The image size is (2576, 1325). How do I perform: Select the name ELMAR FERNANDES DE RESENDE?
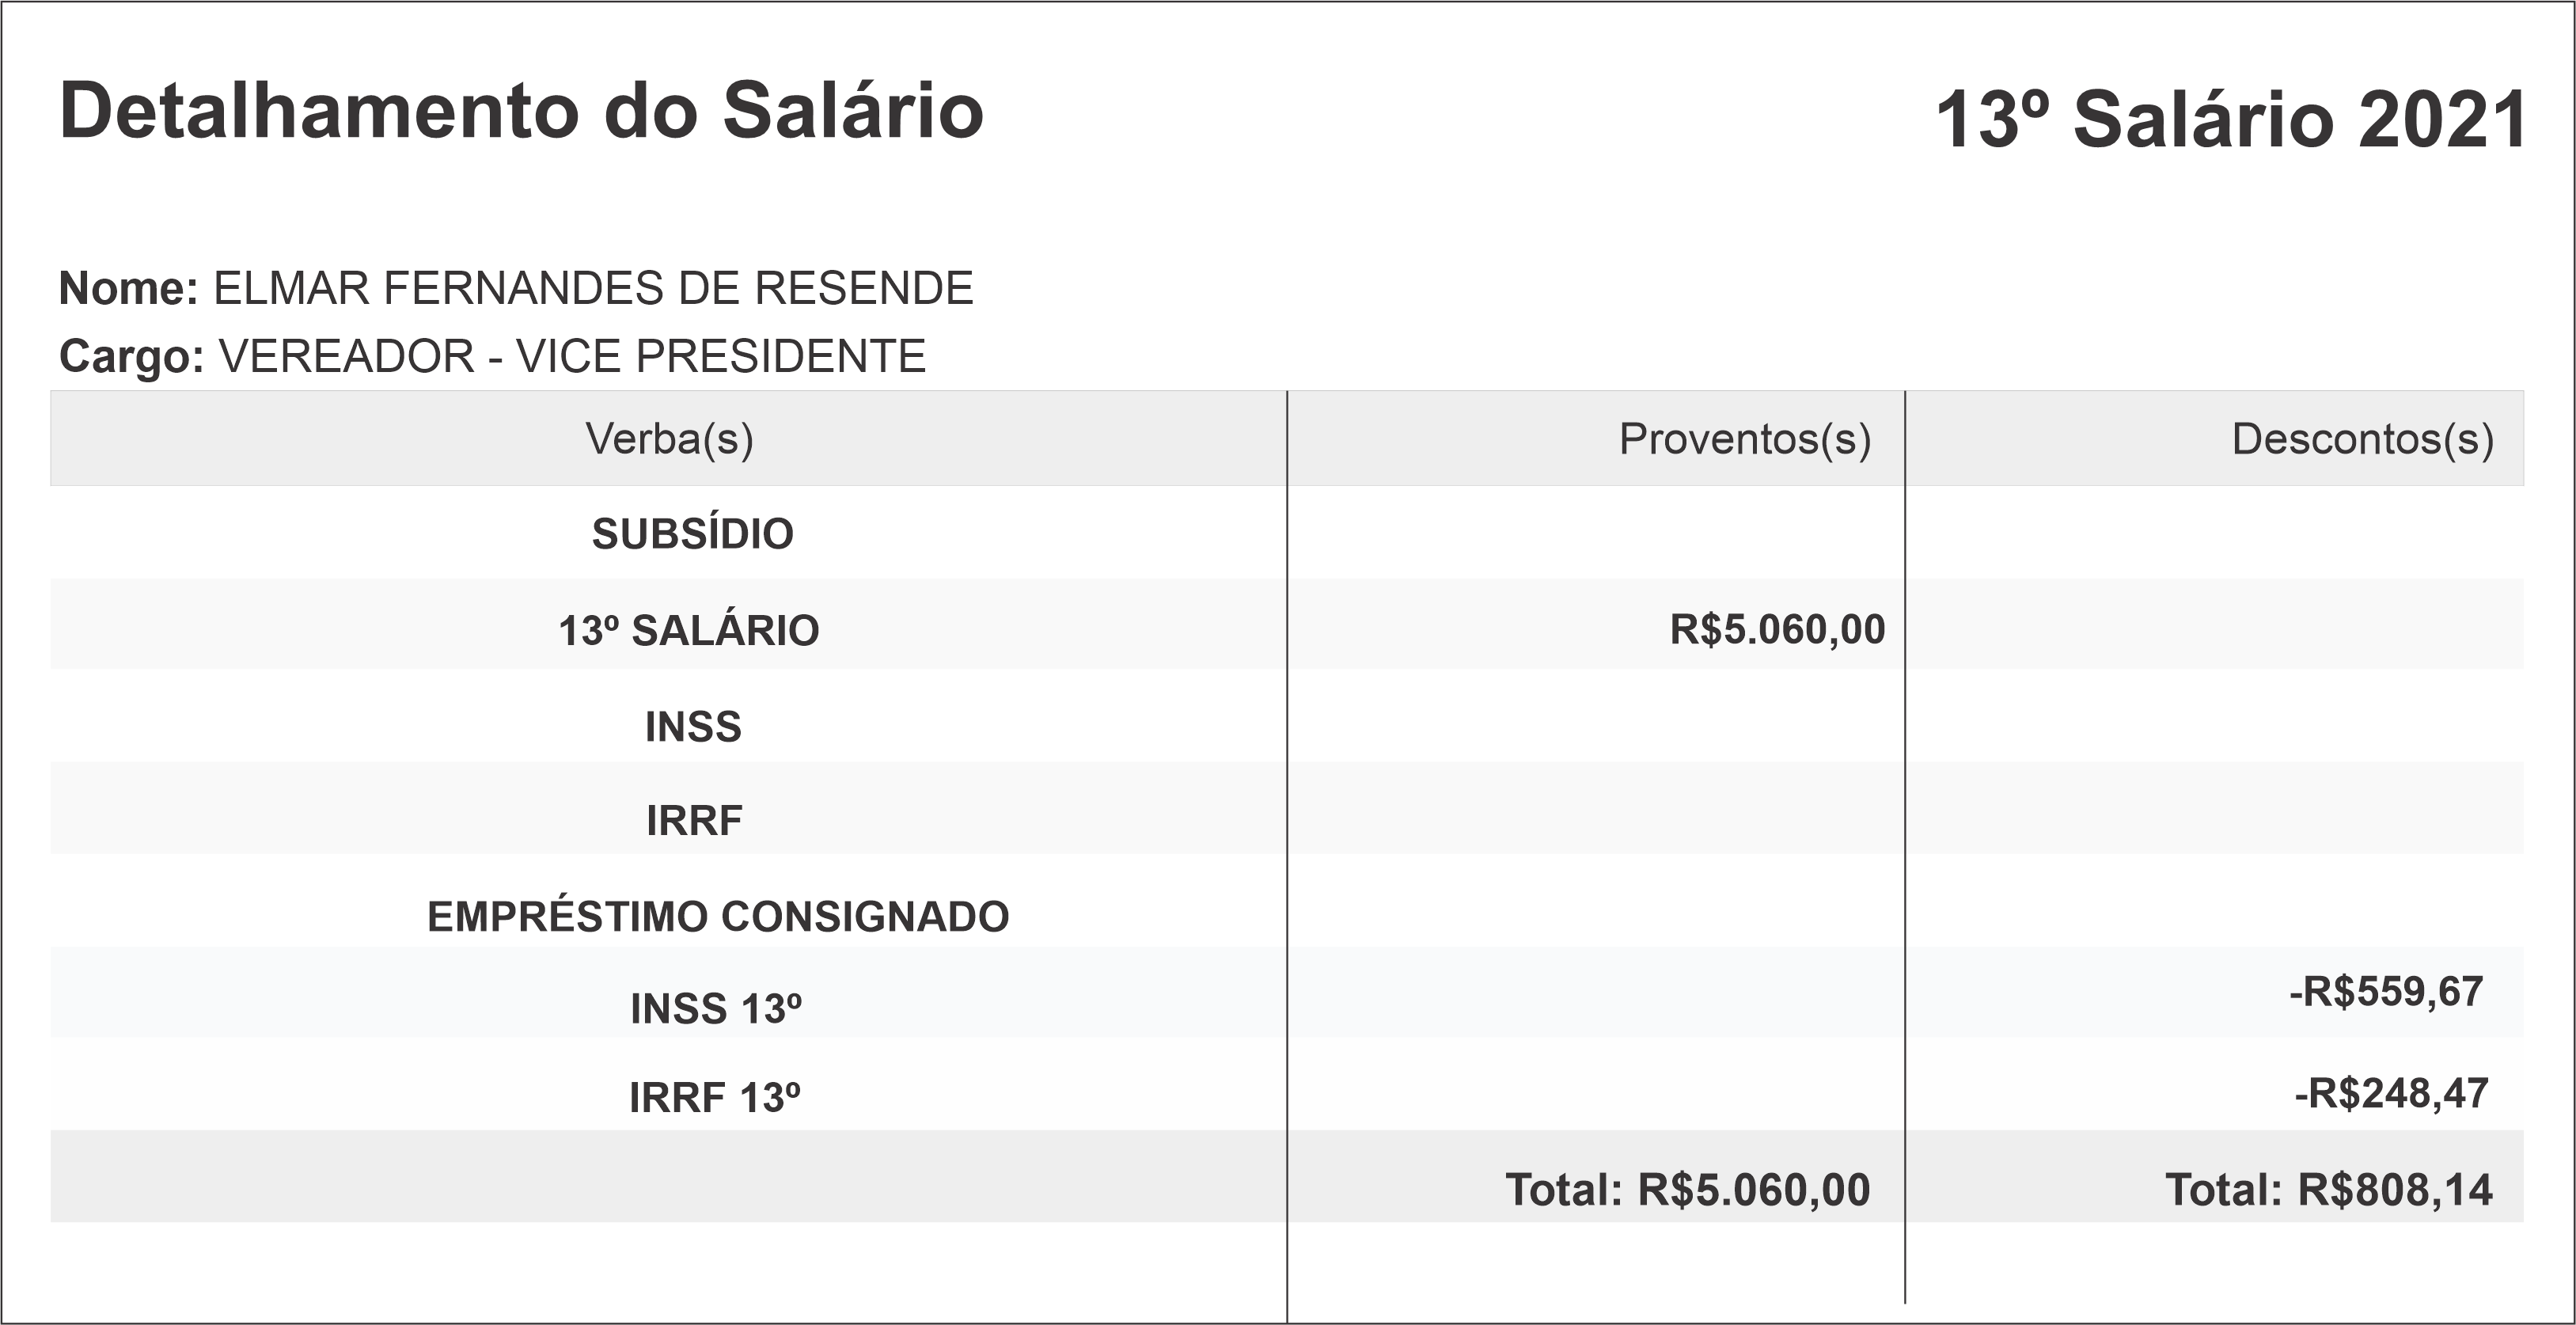point(593,289)
